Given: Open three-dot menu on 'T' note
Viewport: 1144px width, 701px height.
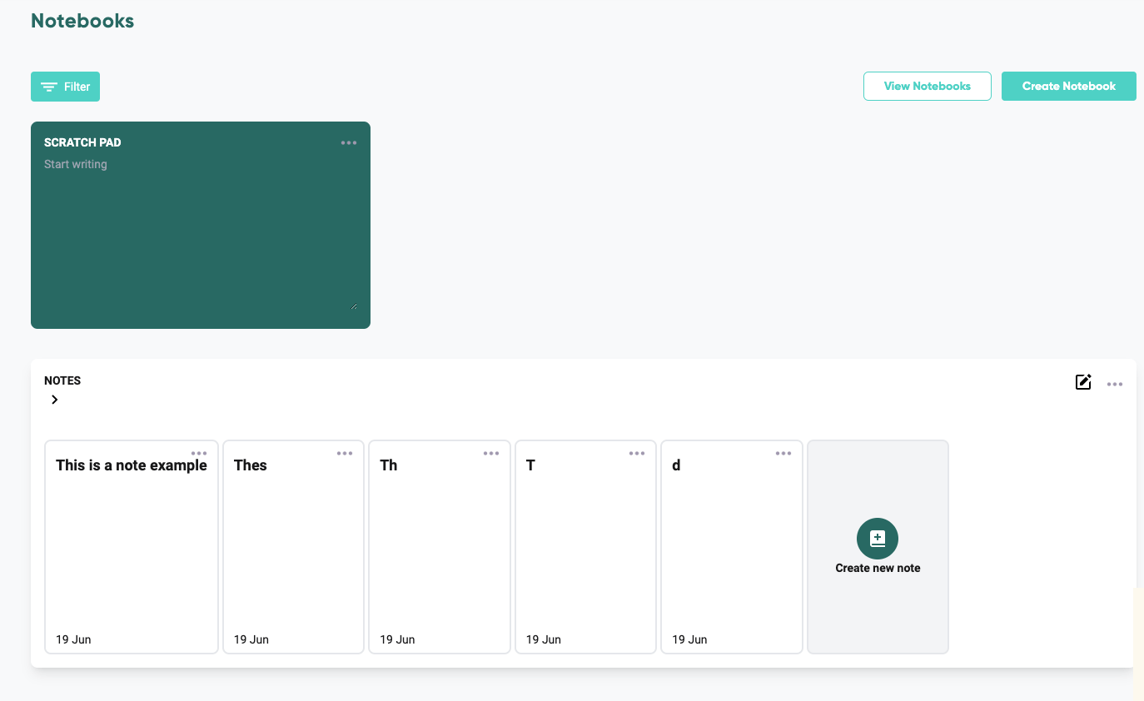Looking at the screenshot, I should pos(637,453).
